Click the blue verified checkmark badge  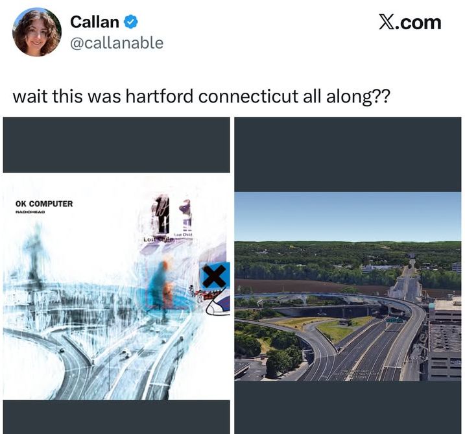click(130, 22)
